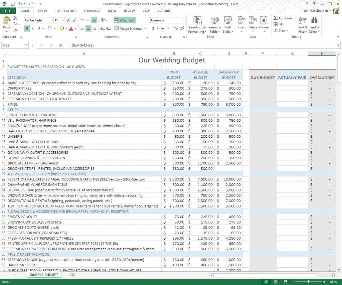Click the Insert Function fx icon
This screenshot has height=285, width=342.
(x=61, y=45)
